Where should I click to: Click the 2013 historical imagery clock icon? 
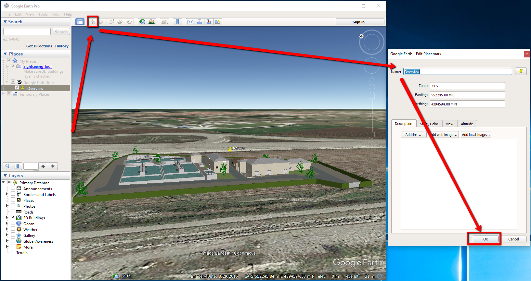(x=116, y=276)
